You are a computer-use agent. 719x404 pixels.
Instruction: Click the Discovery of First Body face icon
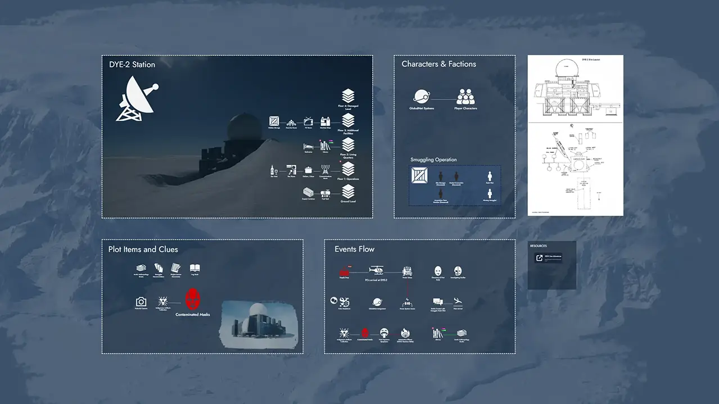click(438, 271)
